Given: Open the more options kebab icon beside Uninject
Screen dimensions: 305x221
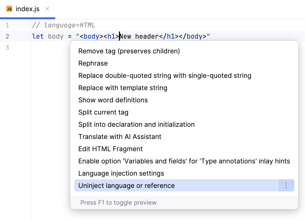Looking at the screenshot, I should pos(286,185).
